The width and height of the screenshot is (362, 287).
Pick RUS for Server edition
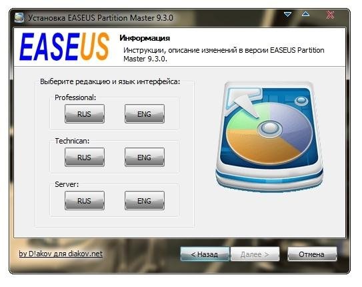[85, 201]
